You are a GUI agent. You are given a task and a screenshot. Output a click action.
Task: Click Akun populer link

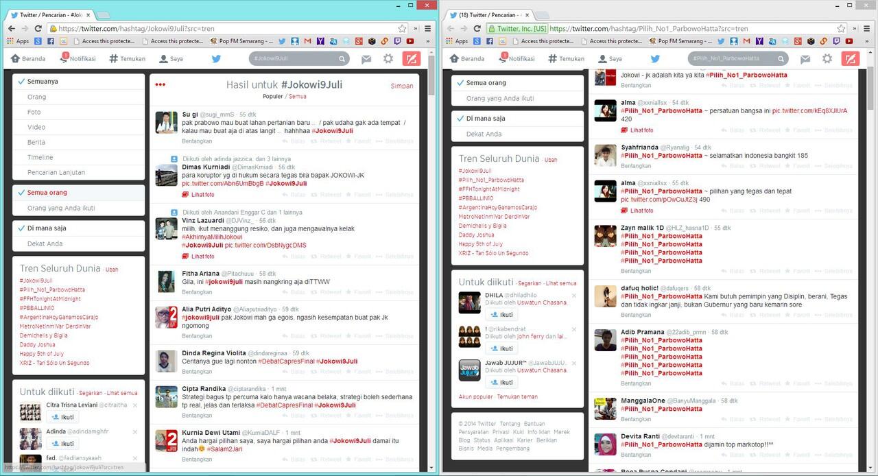point(476,396)
